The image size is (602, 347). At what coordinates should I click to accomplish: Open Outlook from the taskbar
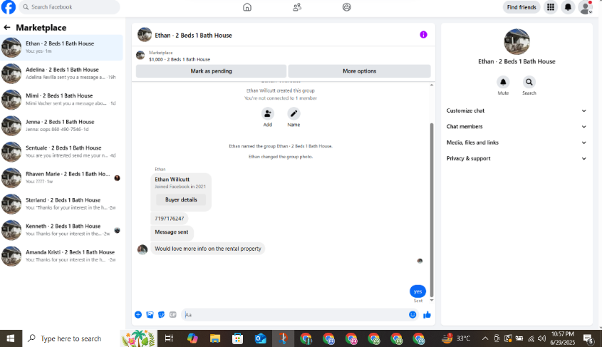(260, 338)
